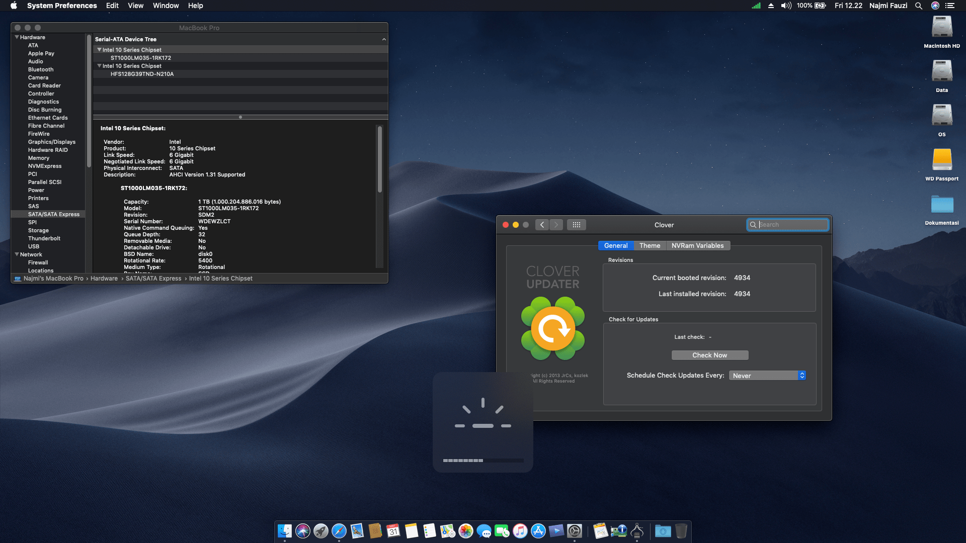Open the Dokumentasi folder on desktop

pos(942,205)
